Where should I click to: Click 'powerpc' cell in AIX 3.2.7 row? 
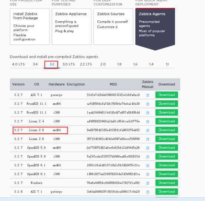point(57,95)
